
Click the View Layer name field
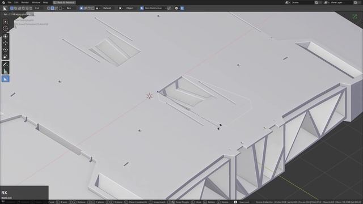(341, 2)
